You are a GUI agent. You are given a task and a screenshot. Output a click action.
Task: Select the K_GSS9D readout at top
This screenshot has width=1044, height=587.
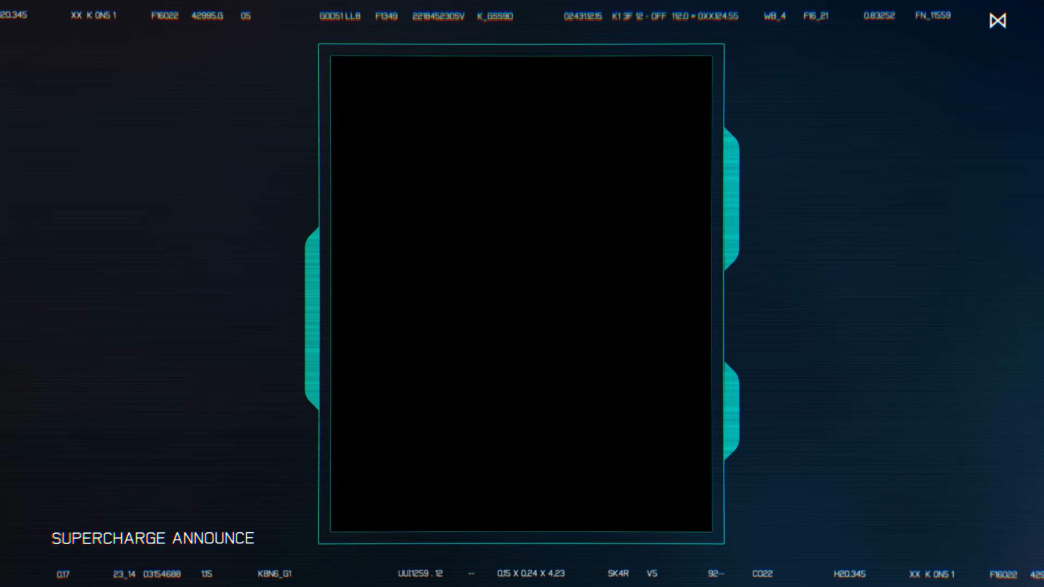tap(495, 16)
